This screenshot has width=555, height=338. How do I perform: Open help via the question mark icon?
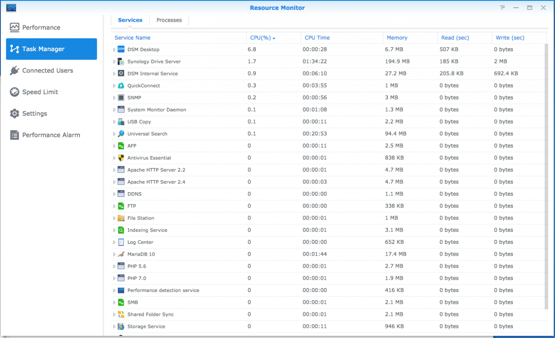[x=502, y=7]
